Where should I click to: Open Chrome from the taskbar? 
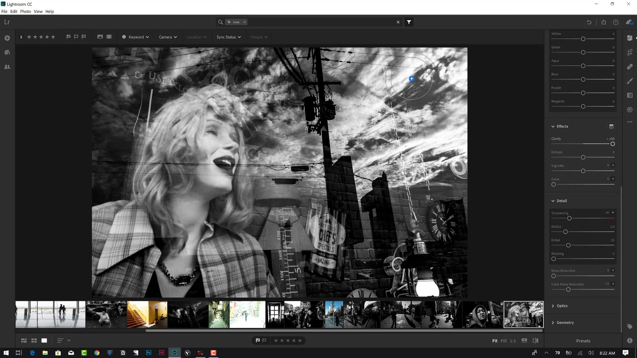click(x=97, y=353)
